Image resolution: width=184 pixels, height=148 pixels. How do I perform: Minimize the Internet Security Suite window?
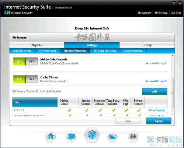pyautogui.click(x=174, y=3)
